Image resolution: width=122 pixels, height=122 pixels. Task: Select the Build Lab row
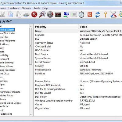pyautogui.click(x=78, y=74)
